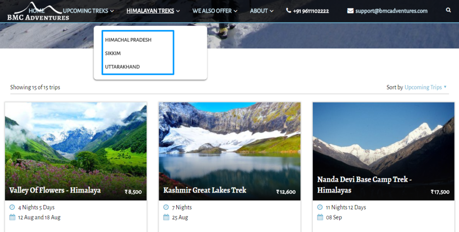Pick Uttarakhand from the dropdown list

[x=122, y=67]
